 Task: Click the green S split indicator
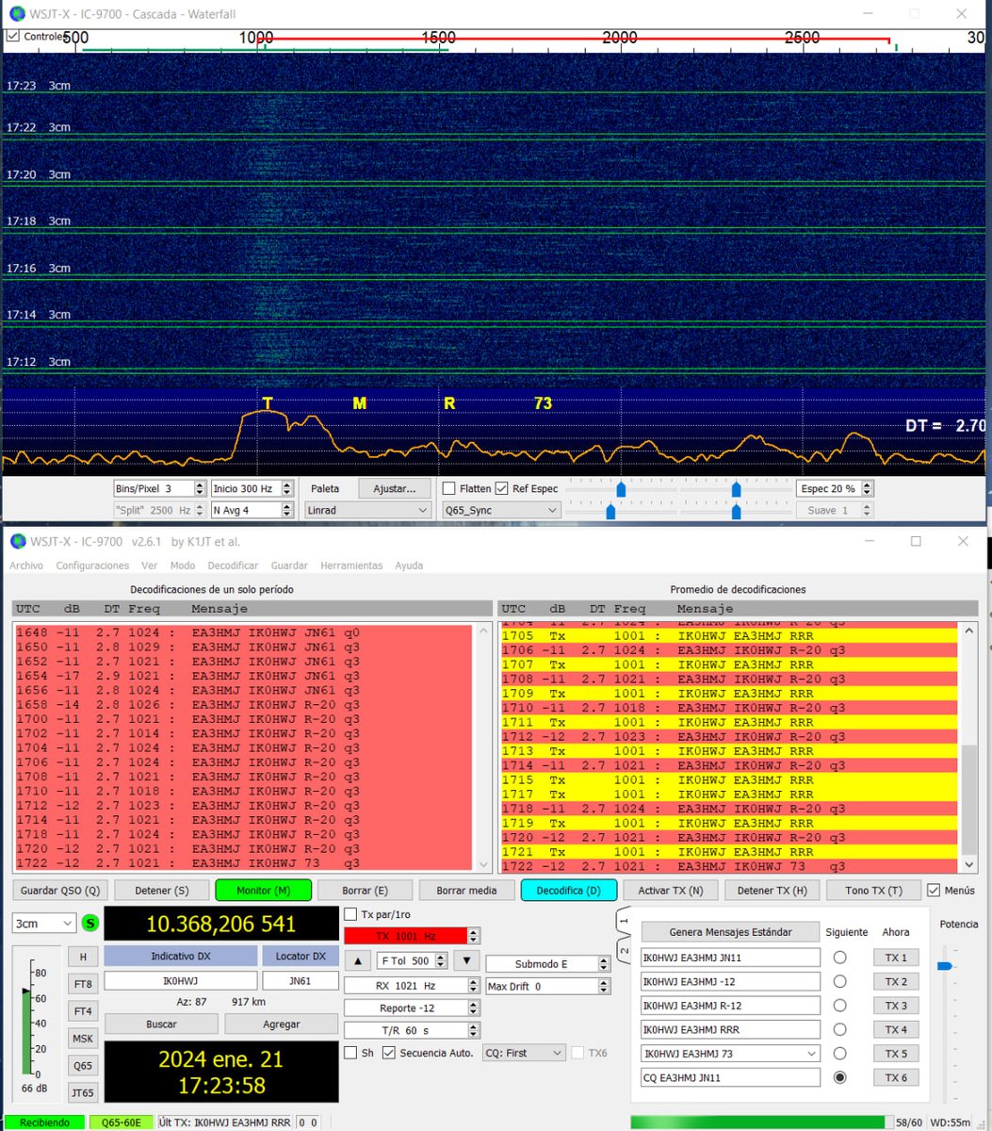(89, 924)
